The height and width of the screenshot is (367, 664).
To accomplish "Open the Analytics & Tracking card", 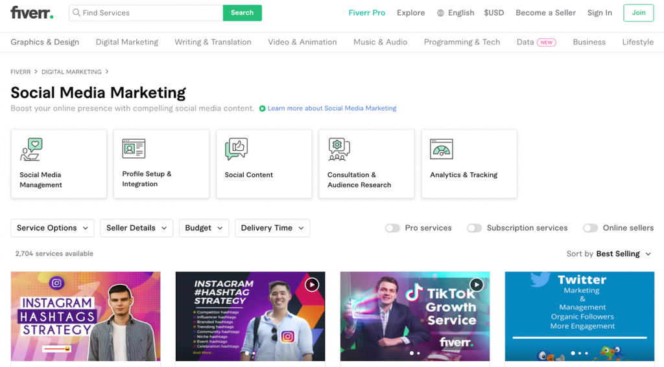I will [x=469, y=164].
